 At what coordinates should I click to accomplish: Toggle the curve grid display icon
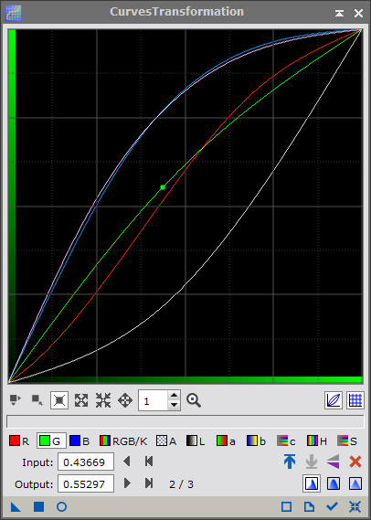click(355, 400)
